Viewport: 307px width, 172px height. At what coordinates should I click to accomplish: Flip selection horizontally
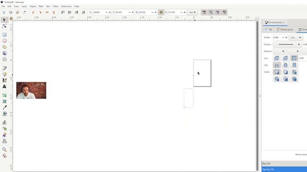tap(47, 12)
